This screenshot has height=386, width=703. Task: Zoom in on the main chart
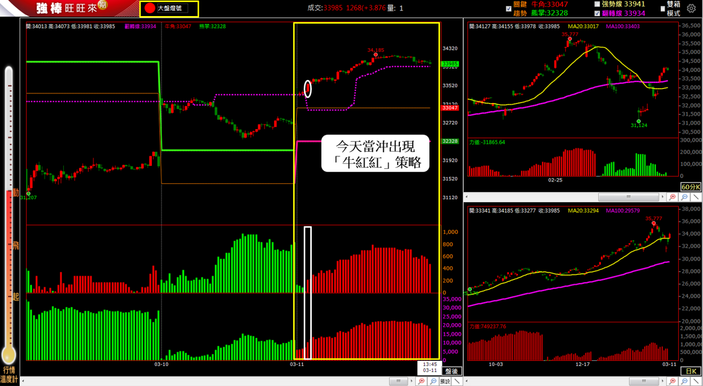(421, 381)
